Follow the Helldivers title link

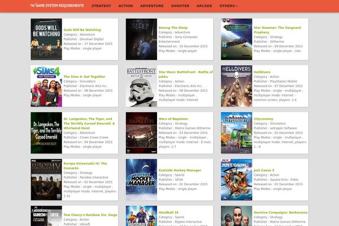262,72
